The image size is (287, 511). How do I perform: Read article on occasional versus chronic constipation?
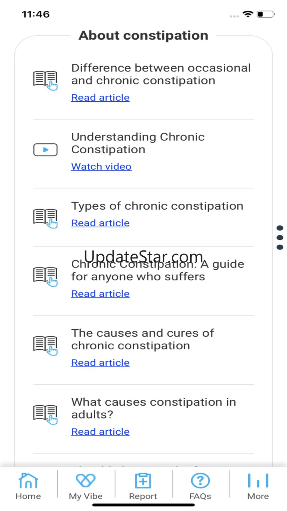(100, 98)
